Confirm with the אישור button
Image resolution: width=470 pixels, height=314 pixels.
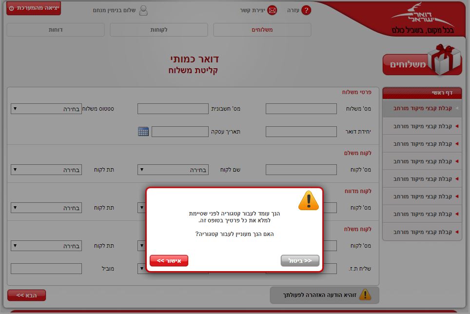169,261
